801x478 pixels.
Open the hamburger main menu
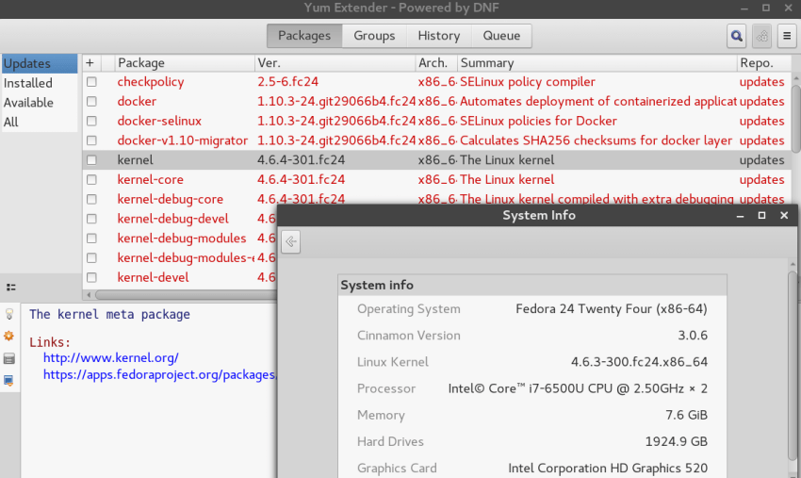787,36
